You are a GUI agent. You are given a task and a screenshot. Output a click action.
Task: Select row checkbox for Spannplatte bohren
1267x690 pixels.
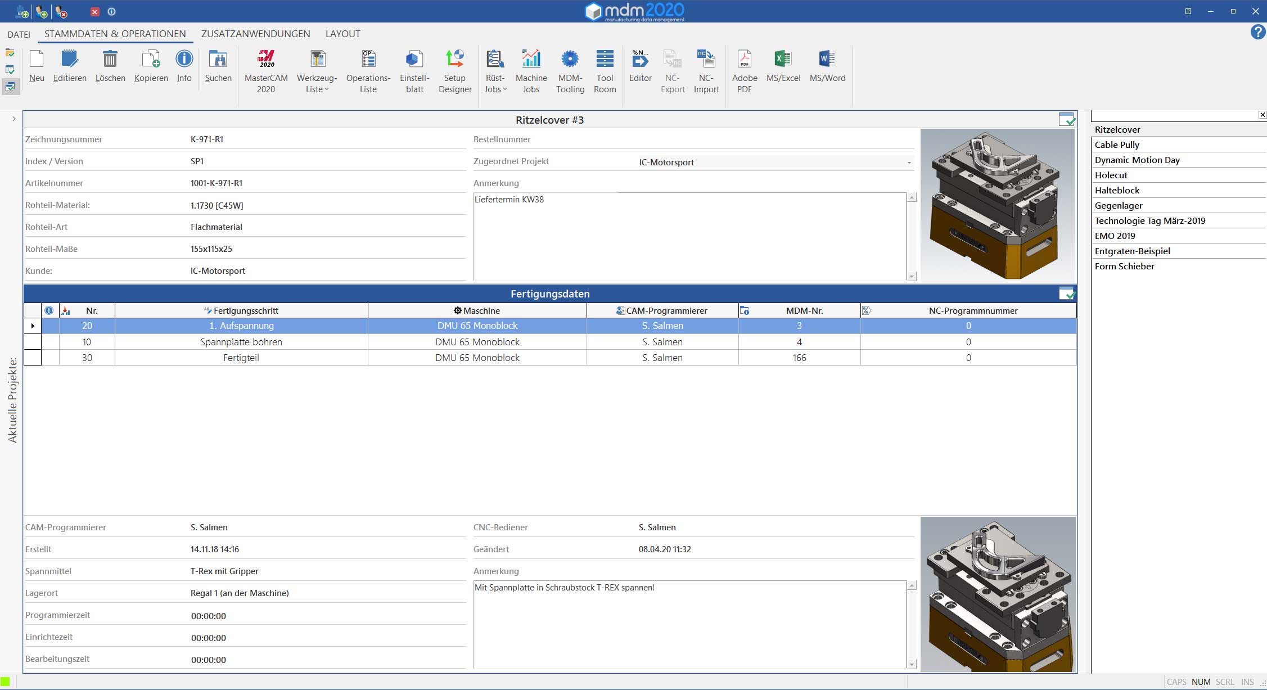[33, 342]
